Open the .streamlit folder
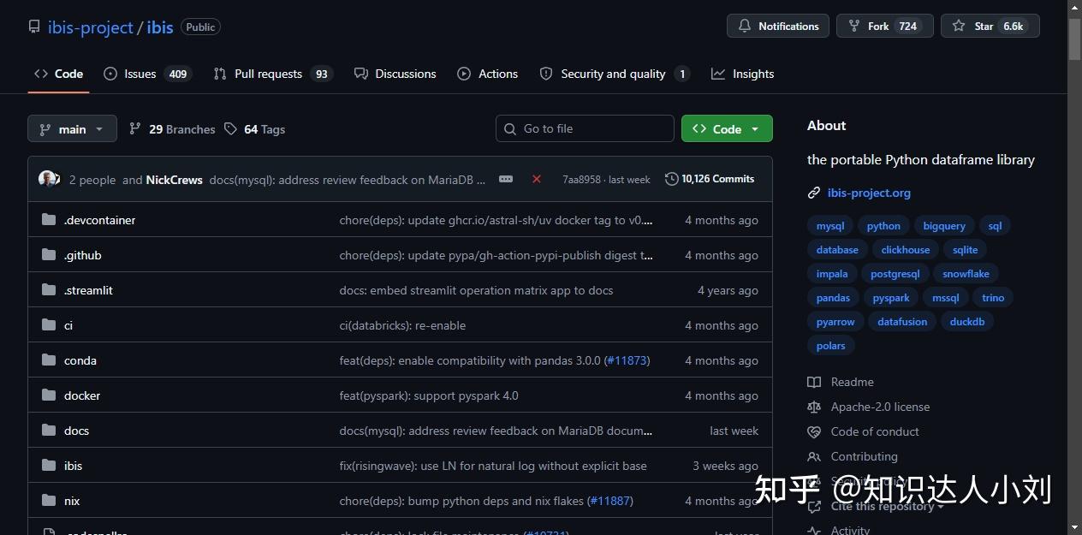Viewport: 1082px width, 535px height. tap(88, 290)
